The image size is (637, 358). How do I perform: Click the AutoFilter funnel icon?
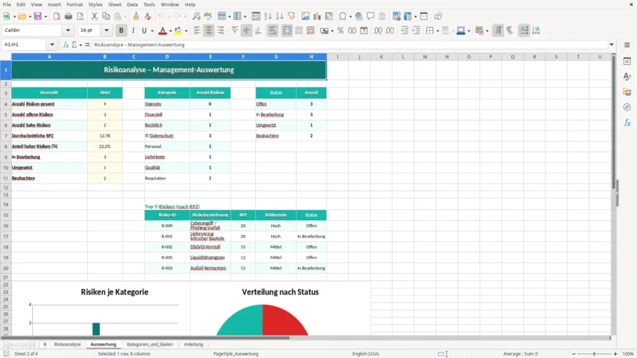291,16
